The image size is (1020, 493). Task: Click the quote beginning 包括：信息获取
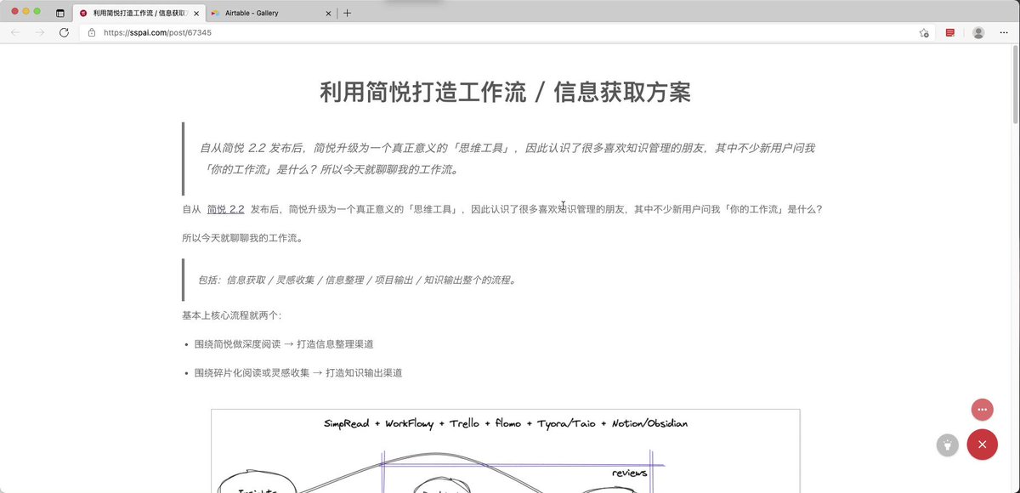pos(357,280)
